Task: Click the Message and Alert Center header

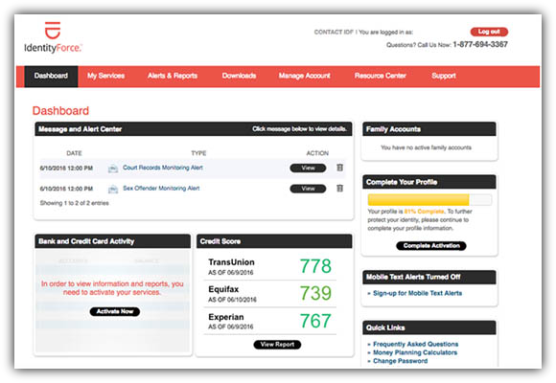Action: (x=194, y=129)
